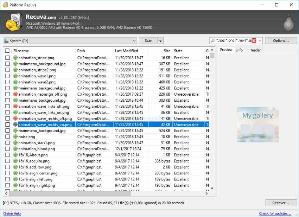
Task: Click the green status dot for 16x16_add_row.png
Action: click(15, 167)
